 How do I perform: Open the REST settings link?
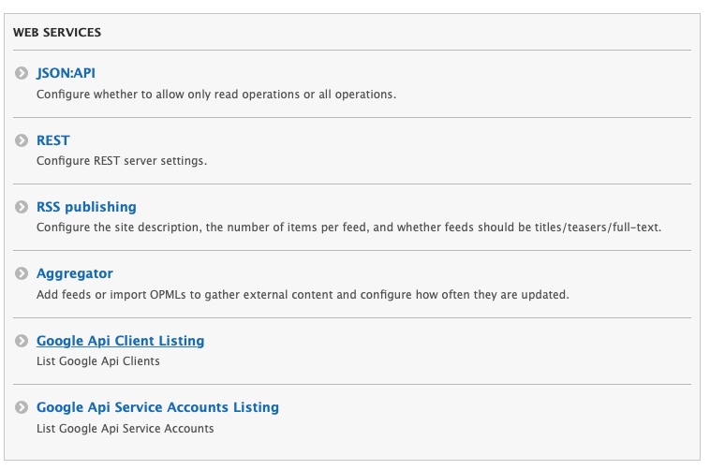(52, 140)
